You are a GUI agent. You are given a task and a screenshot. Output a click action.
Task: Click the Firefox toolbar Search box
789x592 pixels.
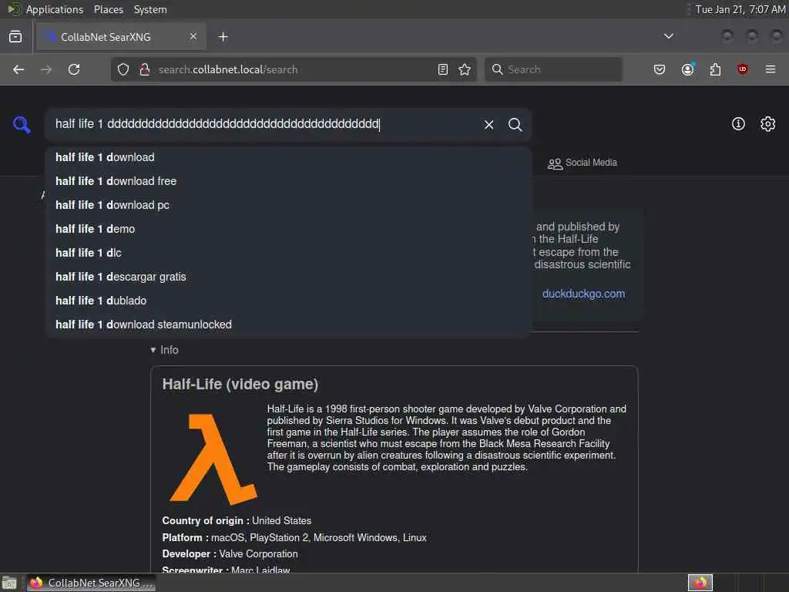pyautogui.click(x=553, y=69)
